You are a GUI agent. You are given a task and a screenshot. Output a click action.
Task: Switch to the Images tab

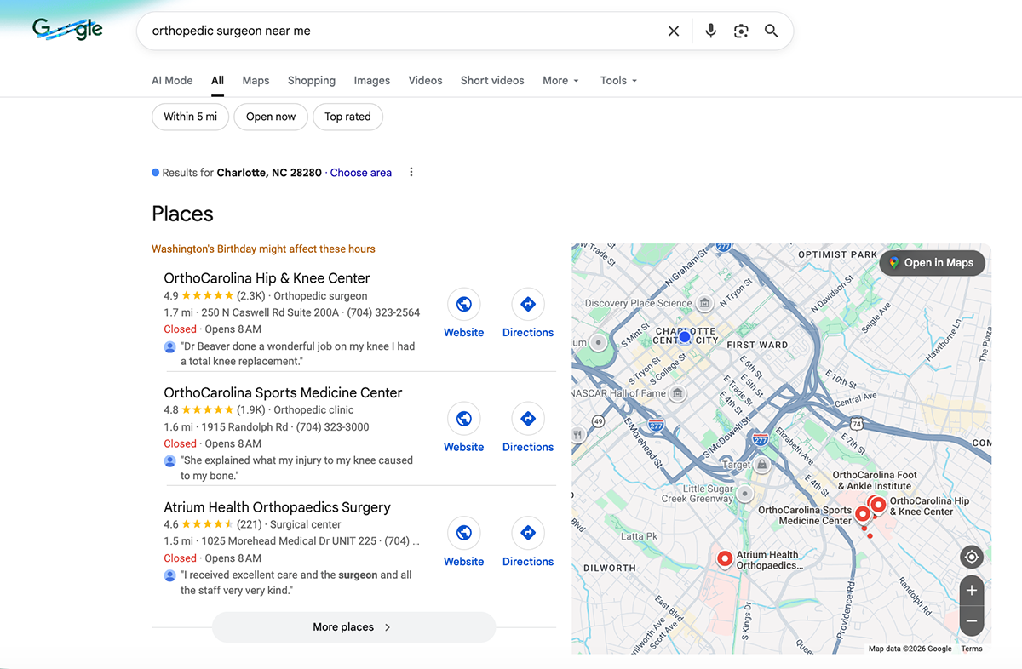point(371,81)
